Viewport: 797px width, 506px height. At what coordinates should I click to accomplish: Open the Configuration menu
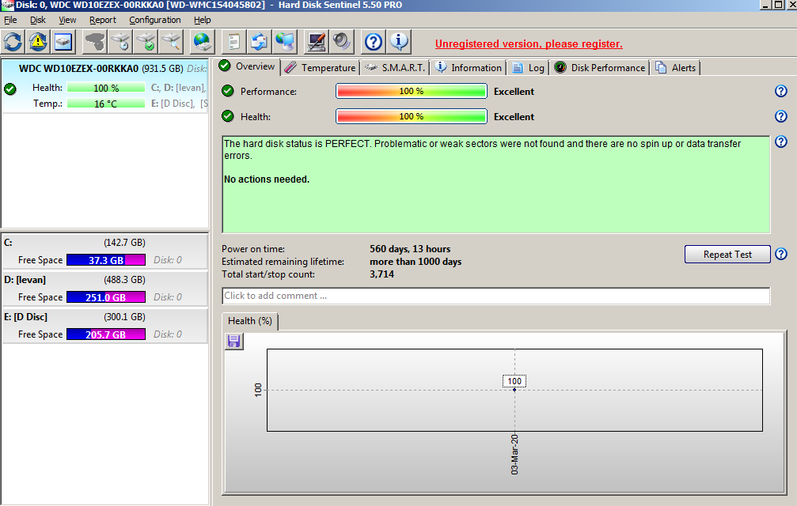pos(155,20)
